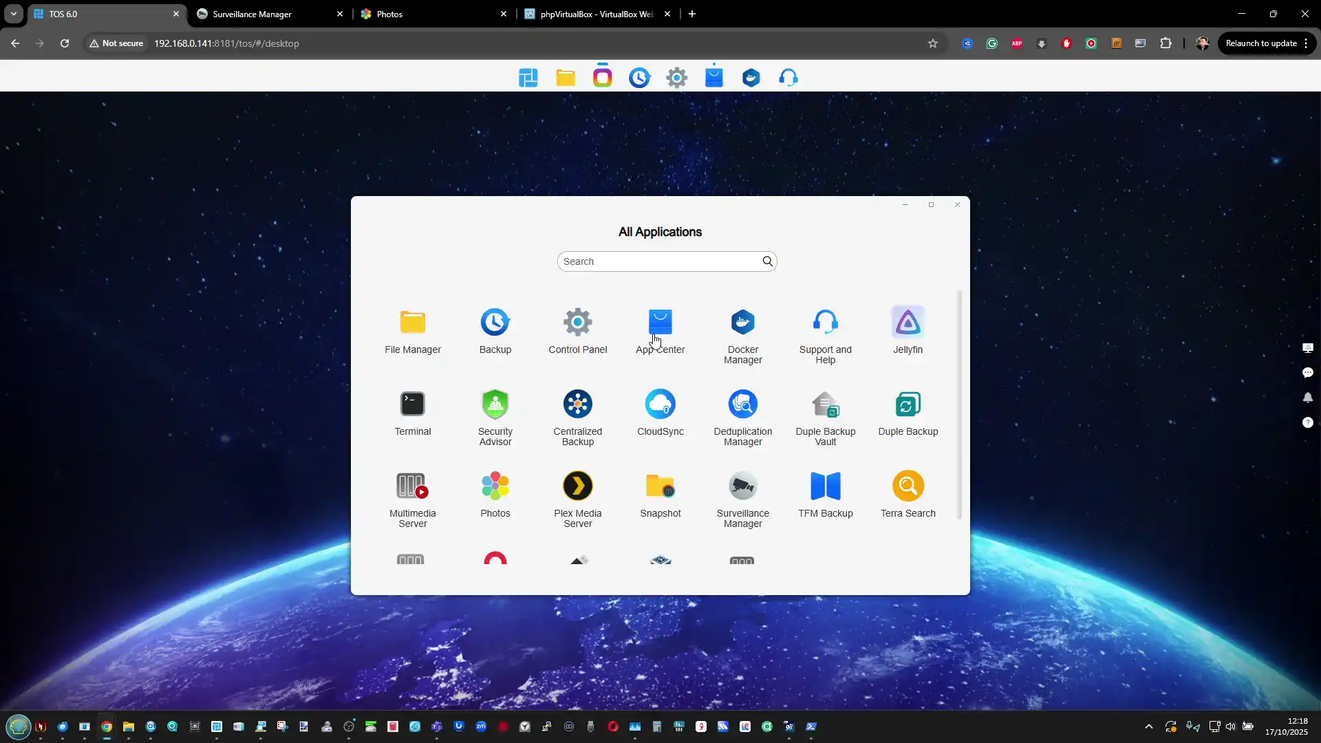
Task: Switch to the phpVirtualBox browser tab
Action: click(595, 14)
